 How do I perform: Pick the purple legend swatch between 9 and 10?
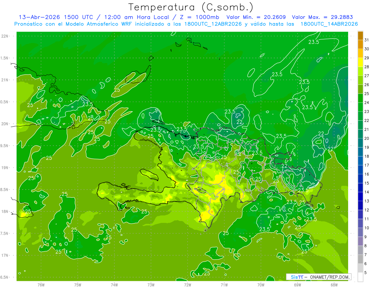click(360, 233)
